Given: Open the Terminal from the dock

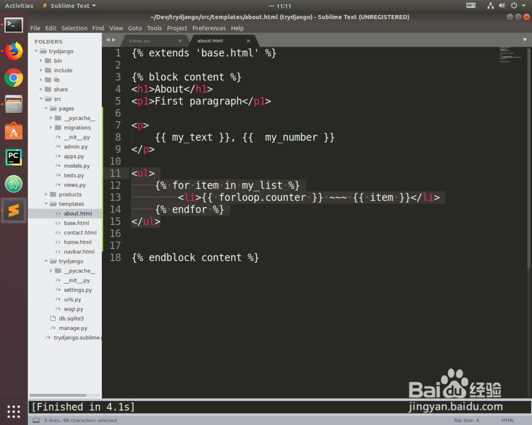Looking at the screenshot, I should tap(14, 25).
